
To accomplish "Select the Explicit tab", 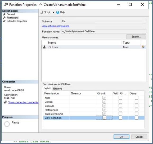I will click(x=47, y=88).
